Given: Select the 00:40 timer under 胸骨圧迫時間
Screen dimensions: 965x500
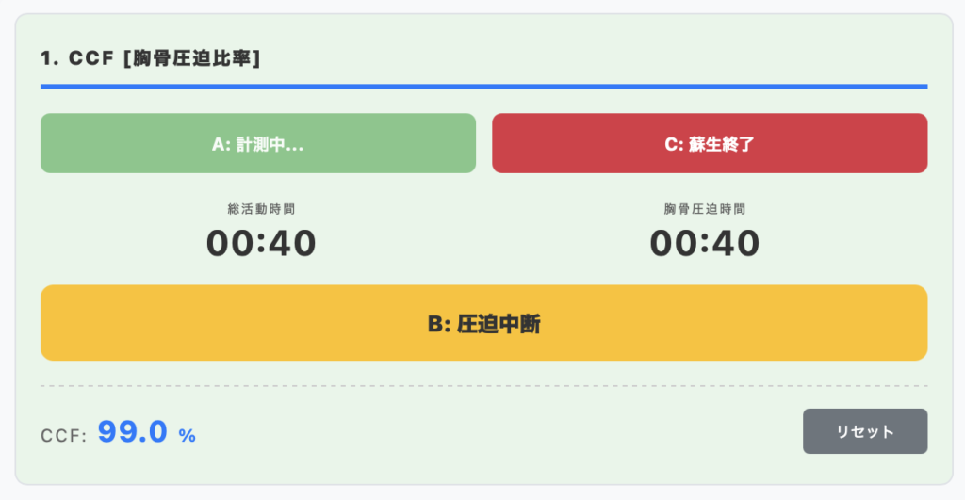Looking at the screenshot, I should pyautogui.click(x=704, y=244).
